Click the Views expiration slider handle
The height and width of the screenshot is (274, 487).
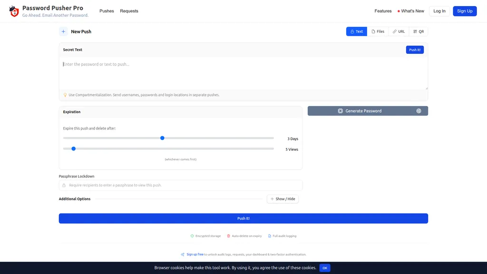click(x=74, y=149)
